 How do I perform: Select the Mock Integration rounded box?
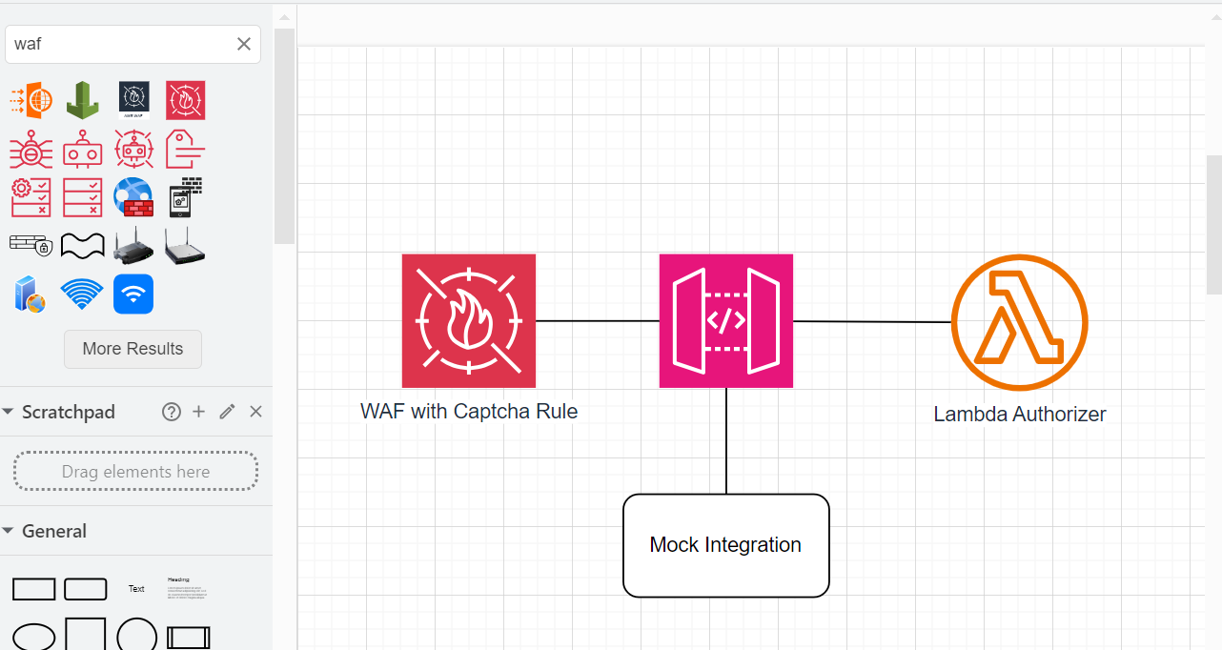pos(726,545)
